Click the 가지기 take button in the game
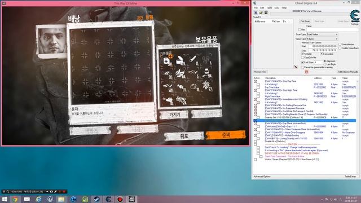This screenshot has width=361, height=203. (x=174, y=114)
